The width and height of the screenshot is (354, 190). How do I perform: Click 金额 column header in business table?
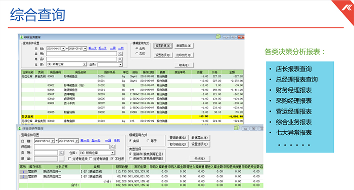[x=232, y=72]
